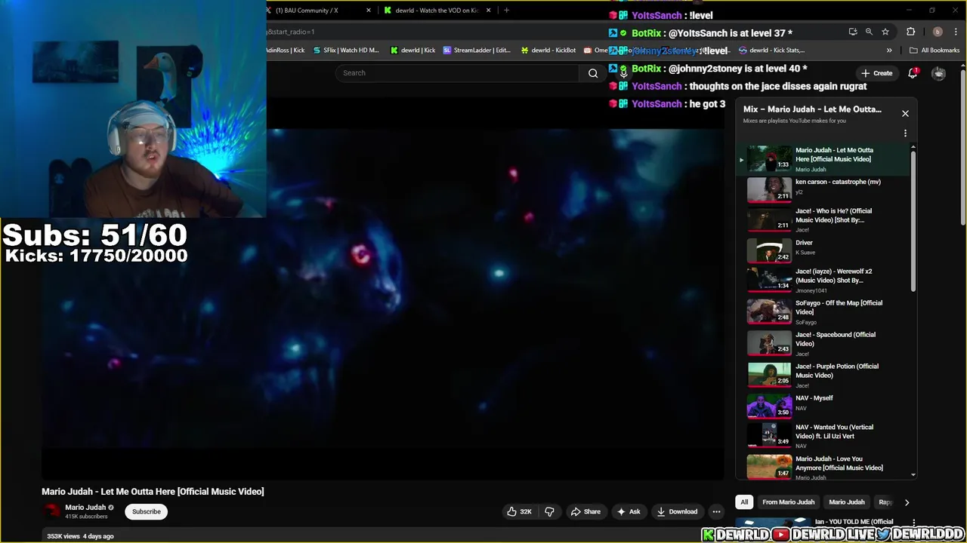
Task: Close the BAU Community X tab
Action: 369,11
